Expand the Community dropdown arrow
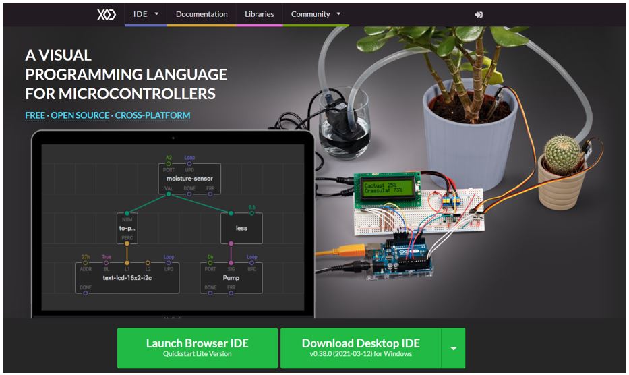The height and width of the screenshot is (375, 629). pyautogui.click(x=338, y=14)
